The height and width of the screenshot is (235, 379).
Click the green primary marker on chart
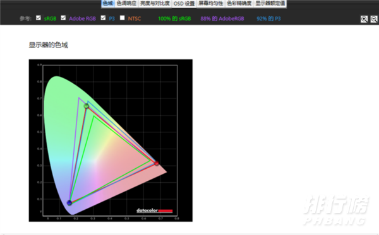click(87, 106)
